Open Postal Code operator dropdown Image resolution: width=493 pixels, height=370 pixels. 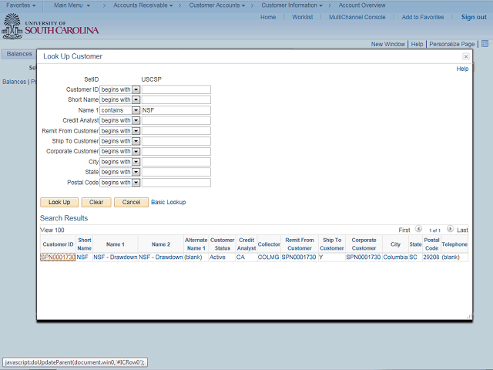[136, 183]
